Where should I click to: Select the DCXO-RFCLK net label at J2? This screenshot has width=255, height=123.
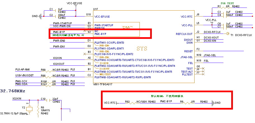pyautogui.click(x=212, y=32)
